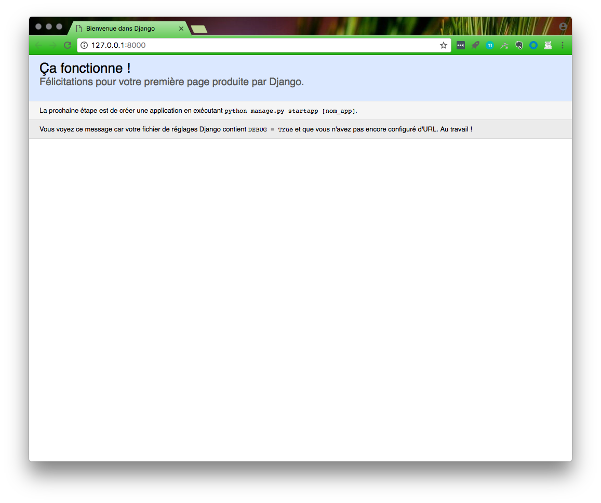View site information for 127.0.0.1

tap(85, 45)
